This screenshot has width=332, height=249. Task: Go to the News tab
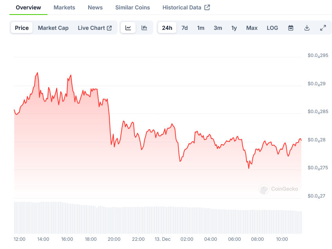coord(95,7)
